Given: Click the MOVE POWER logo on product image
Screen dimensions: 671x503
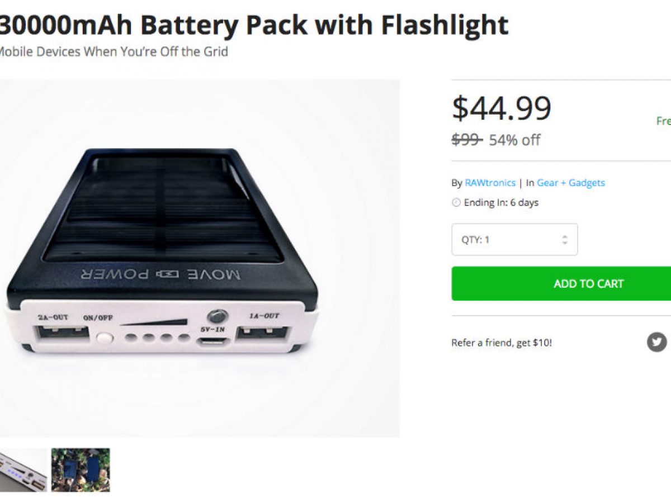Looking at the screenshot, I should pyautogui.click(x=162, y=274).
